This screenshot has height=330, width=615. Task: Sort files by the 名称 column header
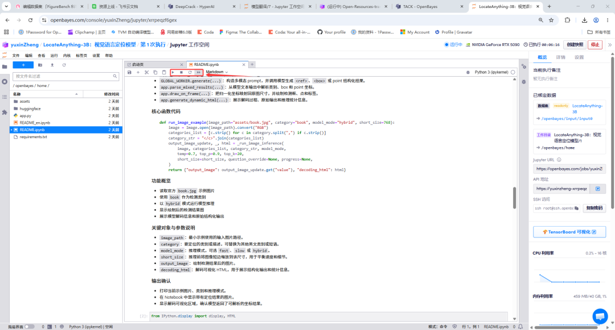[46, 94]
